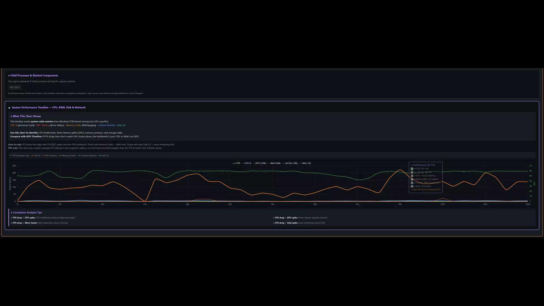Toggle the Disk (÷10) series in chart legend
544x306 pixels.
click(x=305, y=163)
